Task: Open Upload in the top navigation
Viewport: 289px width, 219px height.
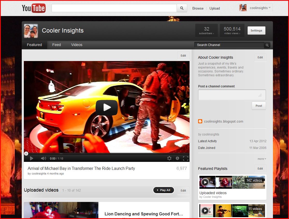Action: 214,8
